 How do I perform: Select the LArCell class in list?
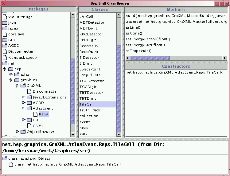(86, 17)
